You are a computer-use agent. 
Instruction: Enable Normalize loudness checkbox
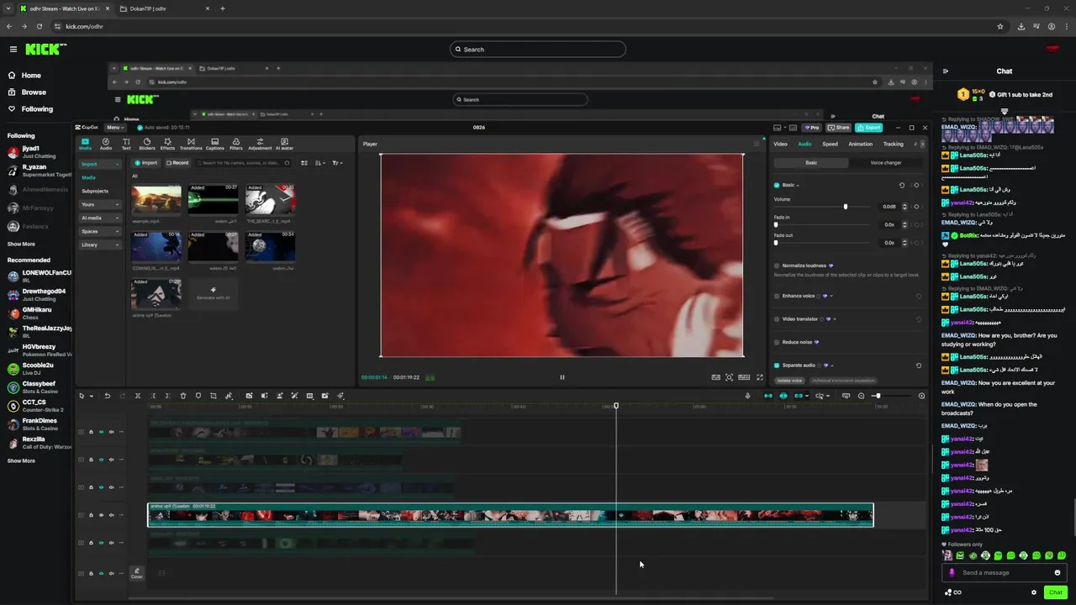777,266
